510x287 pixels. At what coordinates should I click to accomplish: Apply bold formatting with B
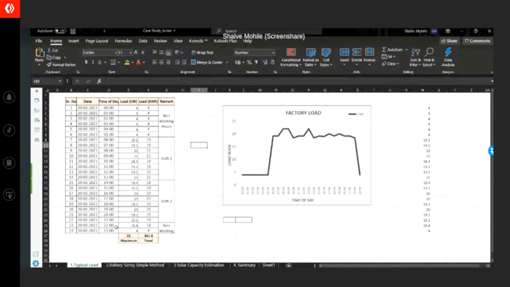pyautogui.click(x=86, y=62)
